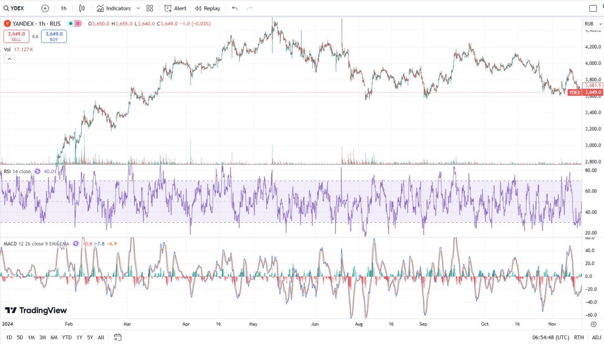Screen dimensions: 604x344
Task: Click the green market status dot
Action: tap(70, 24)
